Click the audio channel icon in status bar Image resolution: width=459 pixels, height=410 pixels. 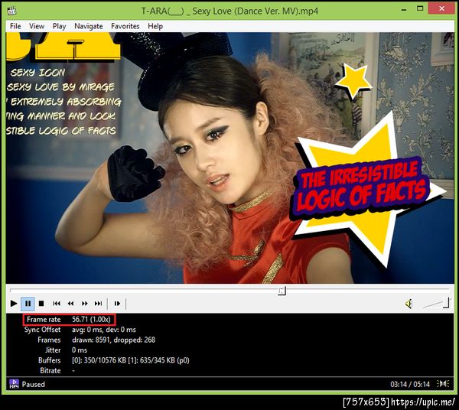(443, 384)
